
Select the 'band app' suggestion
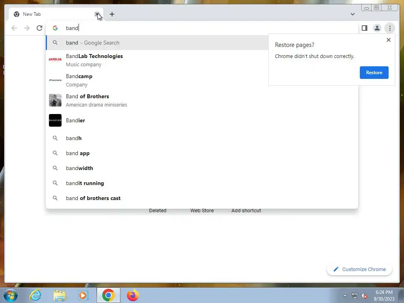(202, 153)
